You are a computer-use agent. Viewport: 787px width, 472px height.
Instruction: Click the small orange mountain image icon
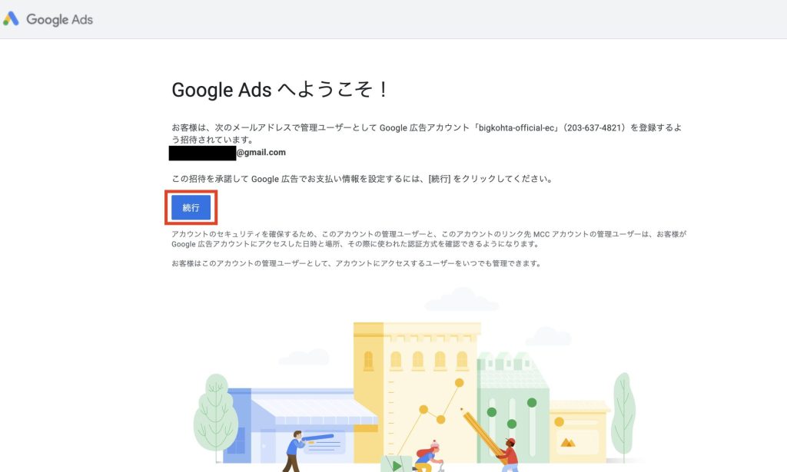(x=568, y=442)
